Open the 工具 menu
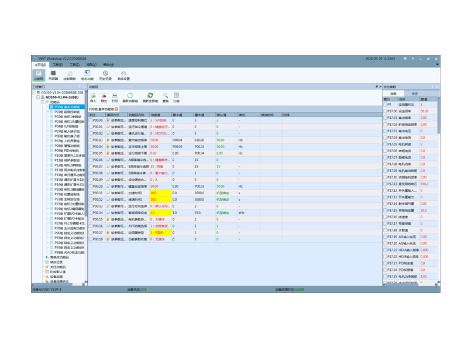 (74, 65)
